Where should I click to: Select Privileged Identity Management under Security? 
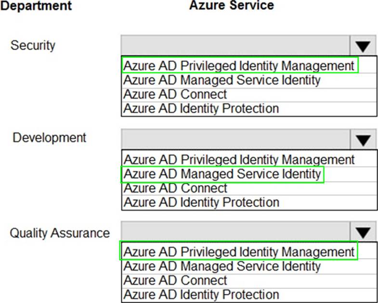point(239,65)
